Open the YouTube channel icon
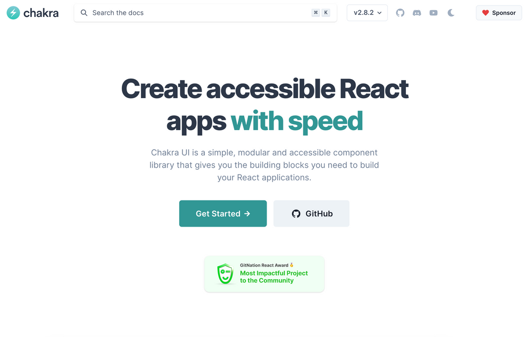 pyautogui.click(x=434, y=13)
